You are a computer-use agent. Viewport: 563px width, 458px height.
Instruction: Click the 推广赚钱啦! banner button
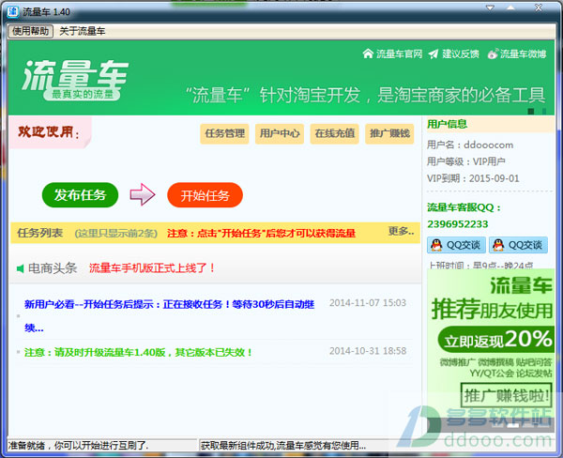[x=506, y=395]
